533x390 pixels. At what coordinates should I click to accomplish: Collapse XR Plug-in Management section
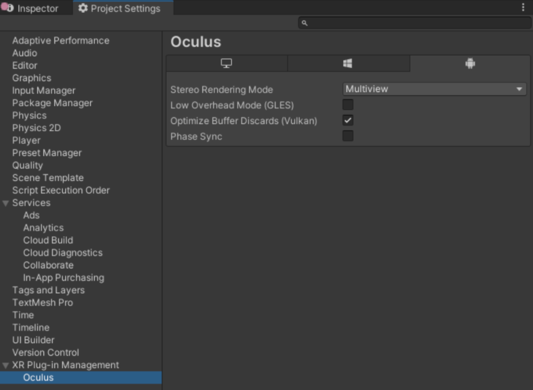pyautogui.click(x=6, y=365)
